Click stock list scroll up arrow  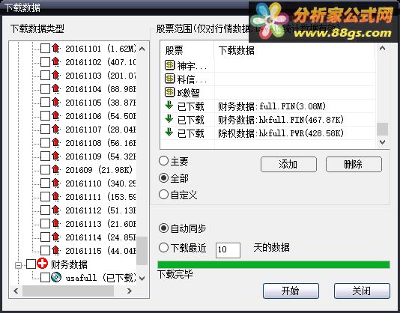[382, 48]
